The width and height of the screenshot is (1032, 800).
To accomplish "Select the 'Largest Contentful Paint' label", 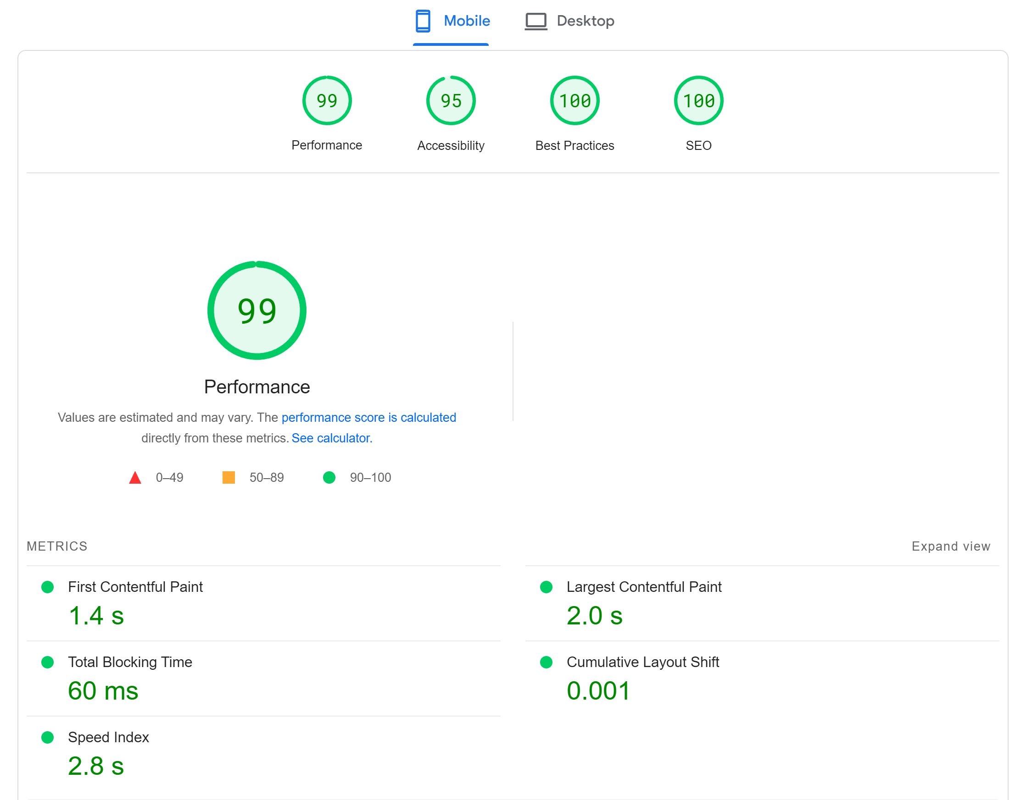I will [x=644, y=587].
